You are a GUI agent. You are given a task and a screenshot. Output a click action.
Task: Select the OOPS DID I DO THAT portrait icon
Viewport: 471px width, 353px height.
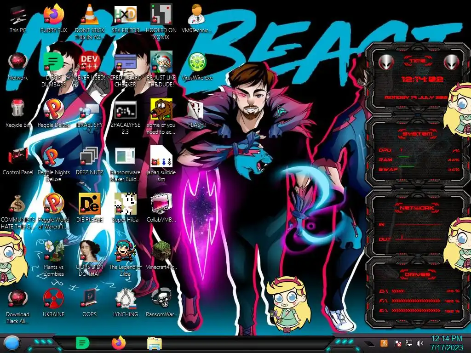(x=90, y=251)
